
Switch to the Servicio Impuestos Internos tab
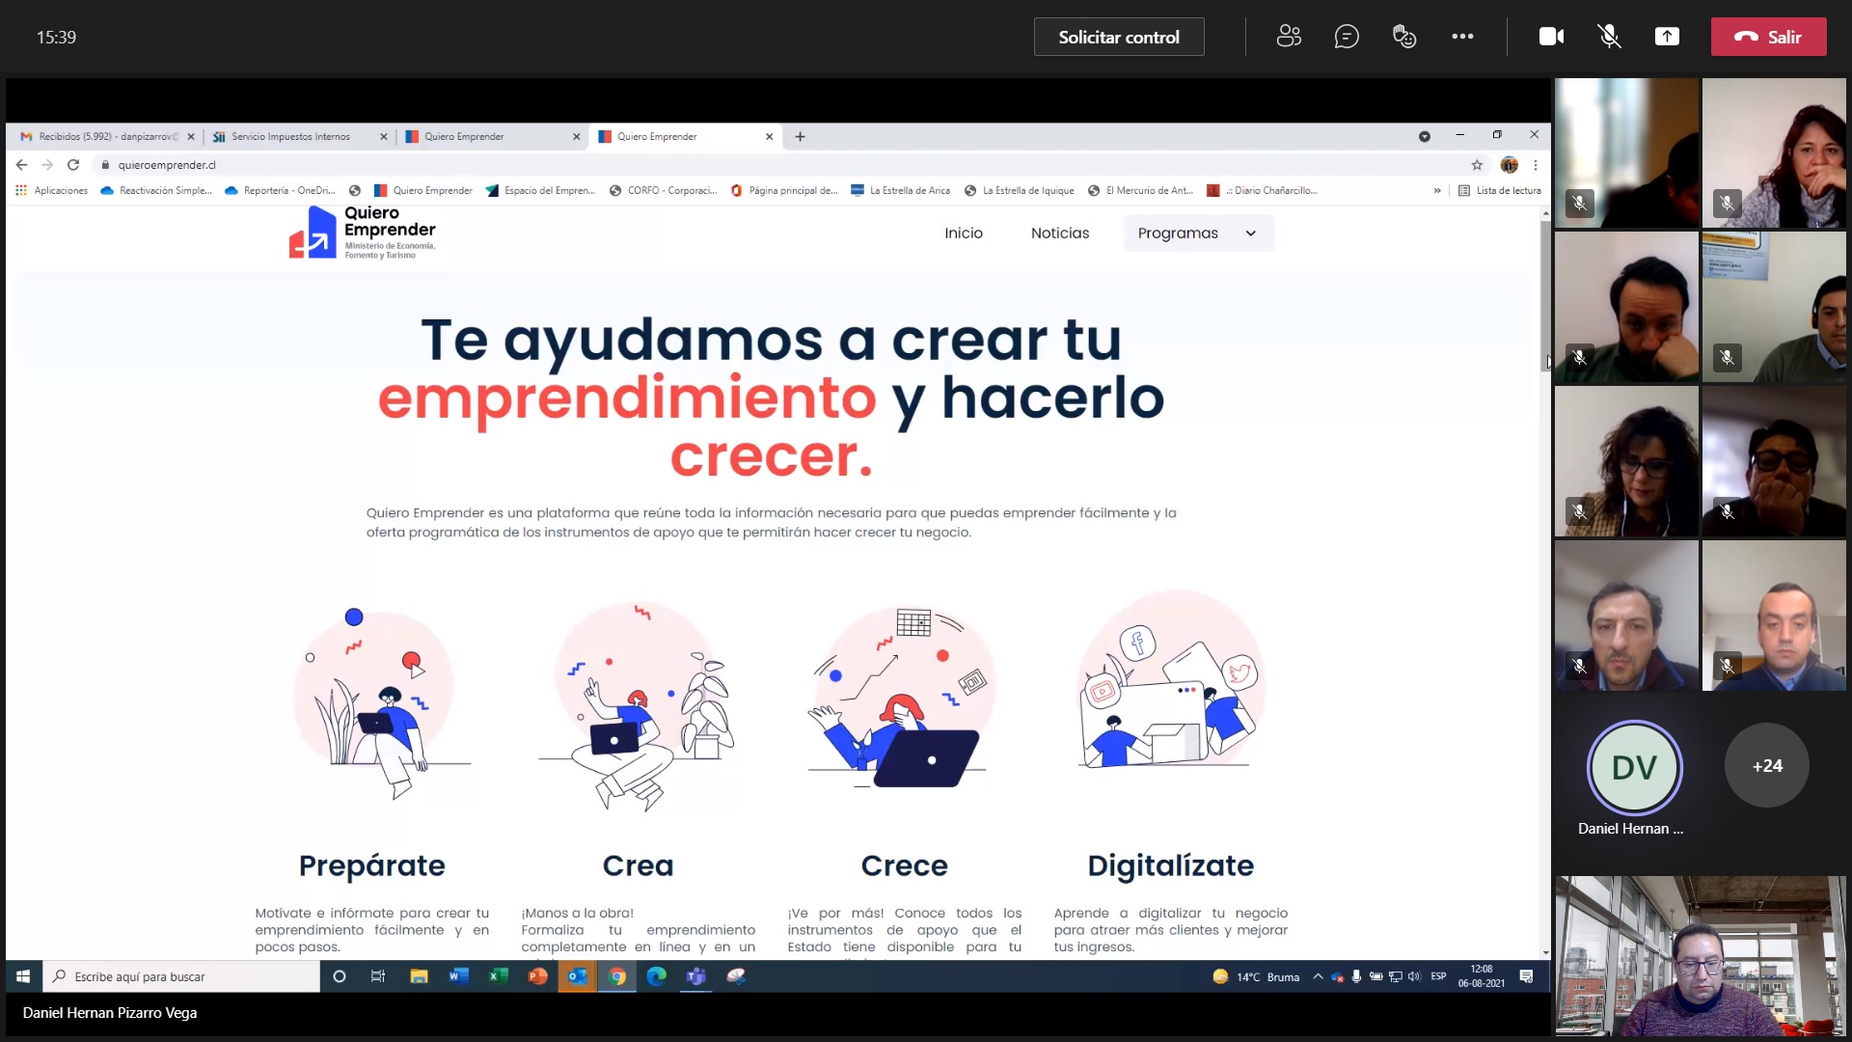tap(299, 136)
